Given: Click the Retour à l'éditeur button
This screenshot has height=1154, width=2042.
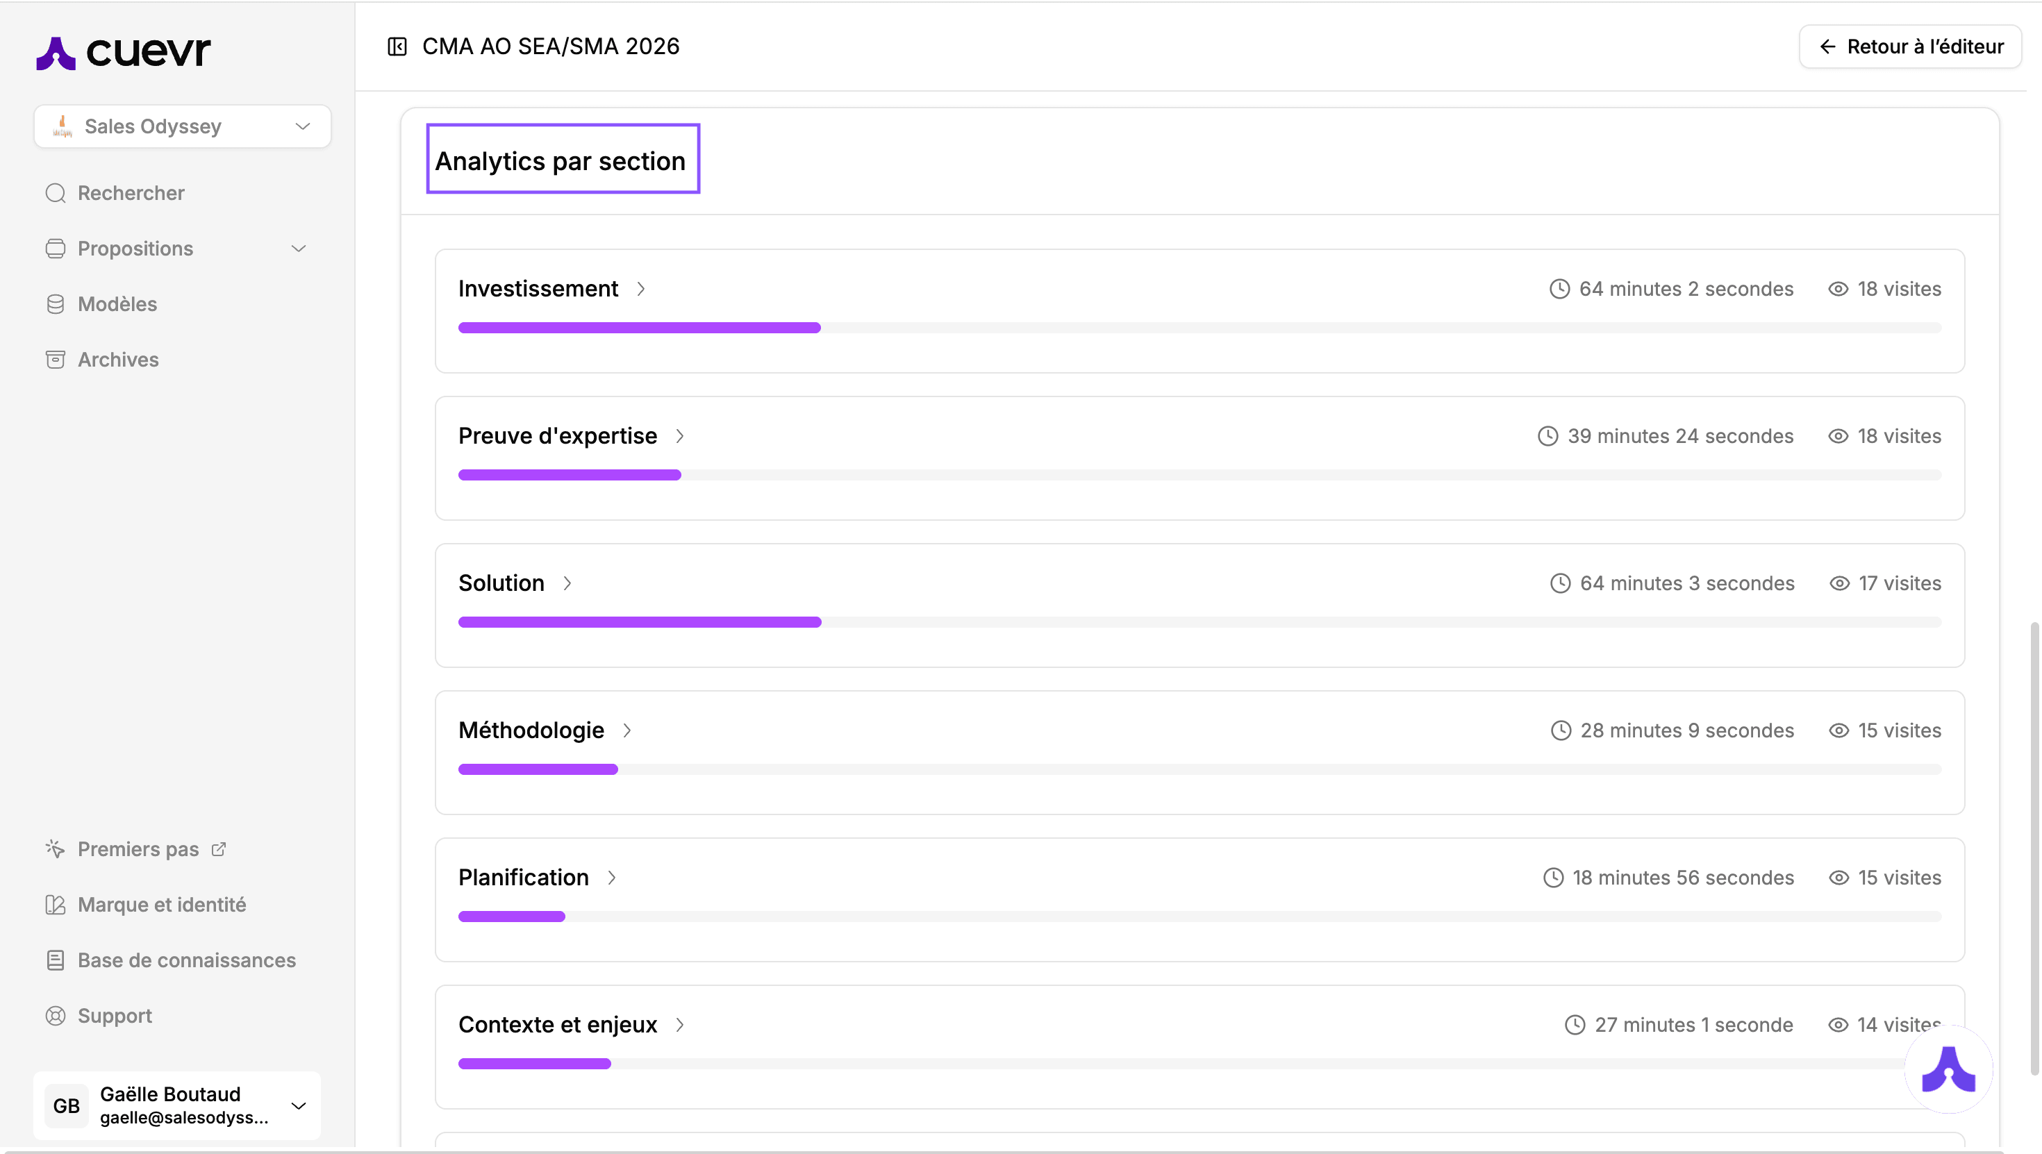Looking at the screenshot, I should (x=1911, y=46).
